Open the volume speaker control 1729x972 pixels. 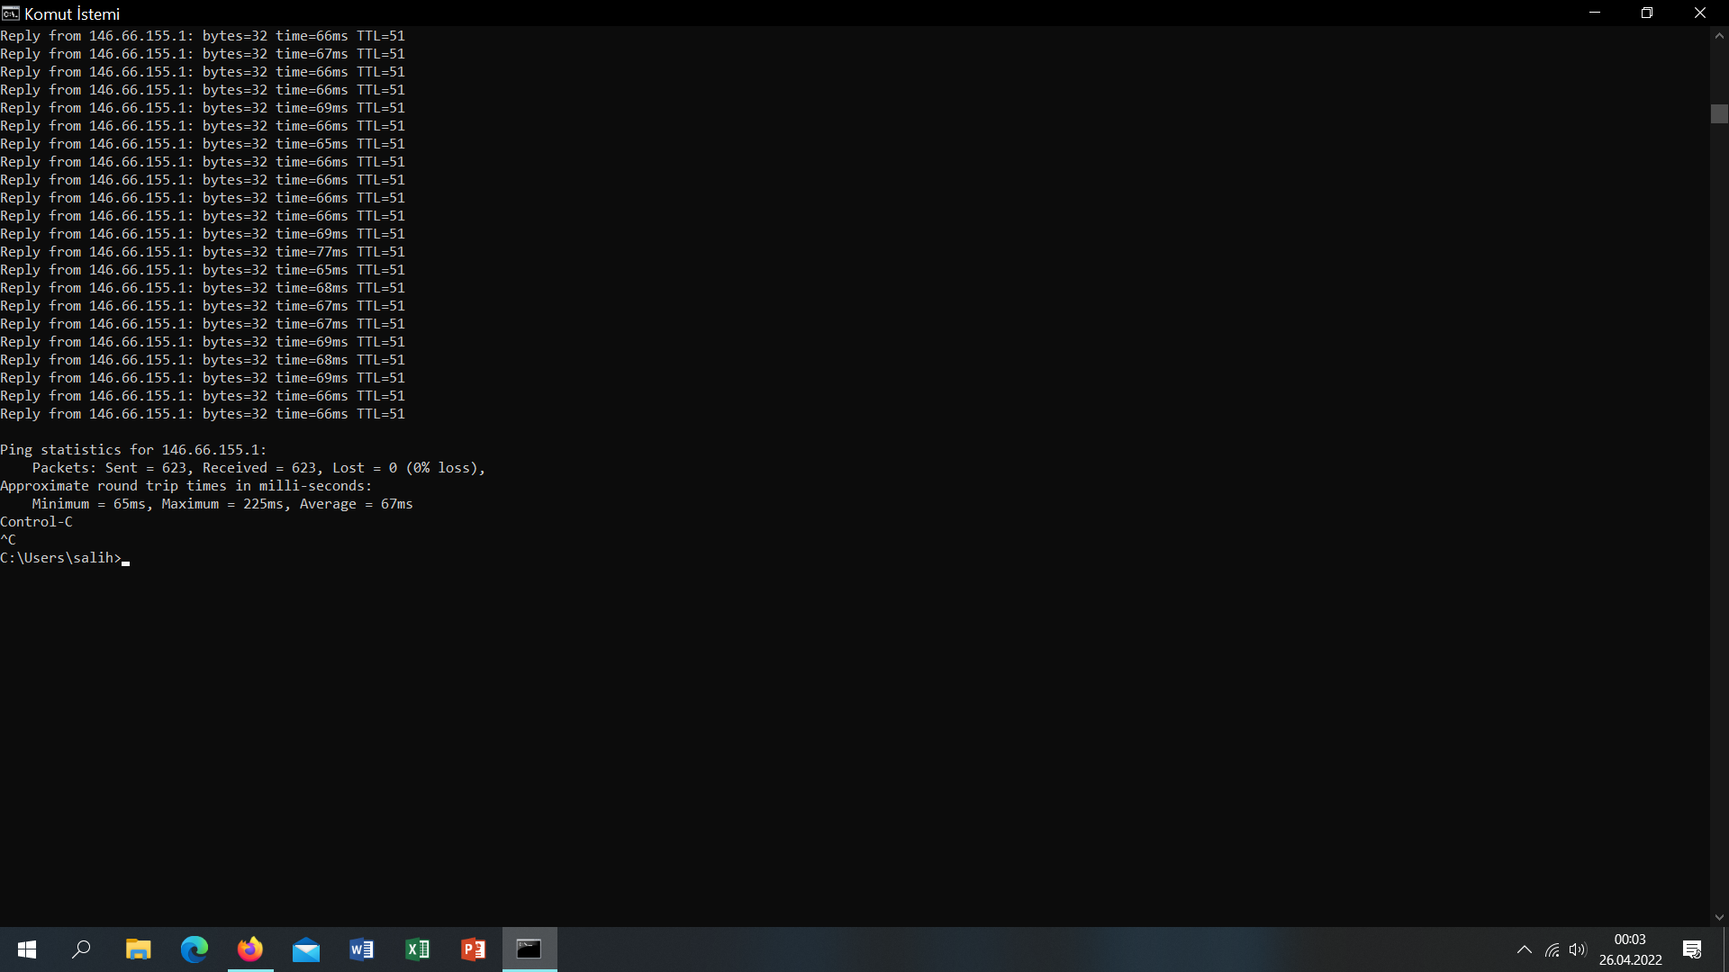1577,949
